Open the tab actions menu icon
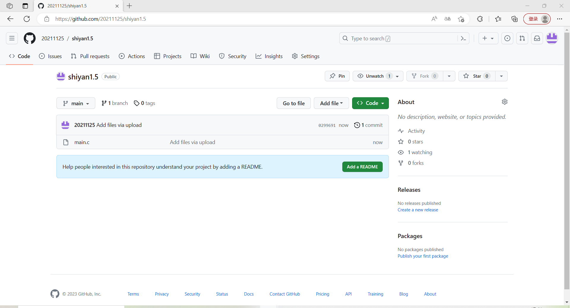Image resolution: width=570 pixels, height=308 pixels. tap(25, 6)
